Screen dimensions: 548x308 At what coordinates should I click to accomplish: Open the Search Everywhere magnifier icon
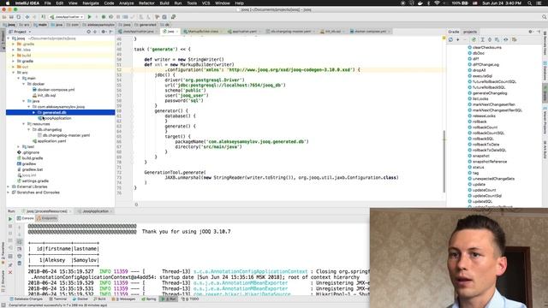pos(545,17)
